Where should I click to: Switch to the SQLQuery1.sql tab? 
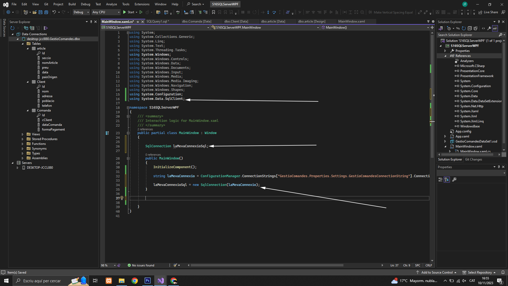coord(157,21)
